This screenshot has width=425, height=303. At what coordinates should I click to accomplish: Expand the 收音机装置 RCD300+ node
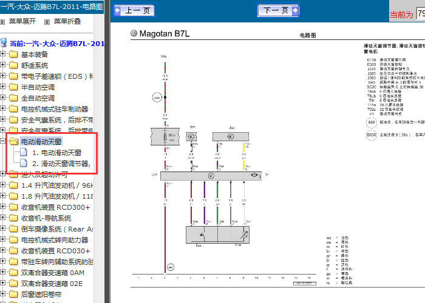(2, 207)
